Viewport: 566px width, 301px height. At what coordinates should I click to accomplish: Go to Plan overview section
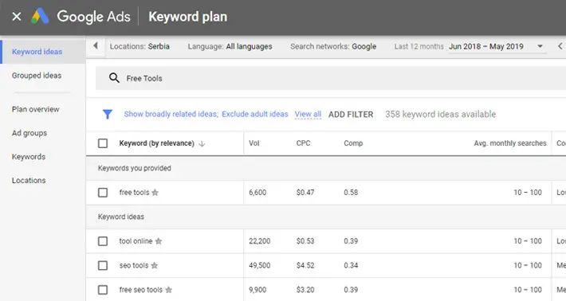pos(35,109)
